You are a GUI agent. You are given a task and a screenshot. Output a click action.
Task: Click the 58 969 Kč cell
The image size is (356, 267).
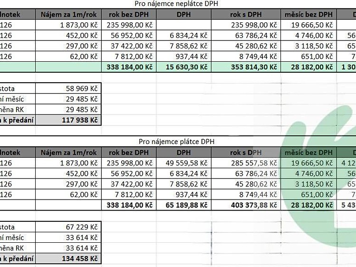coord(68,88)
